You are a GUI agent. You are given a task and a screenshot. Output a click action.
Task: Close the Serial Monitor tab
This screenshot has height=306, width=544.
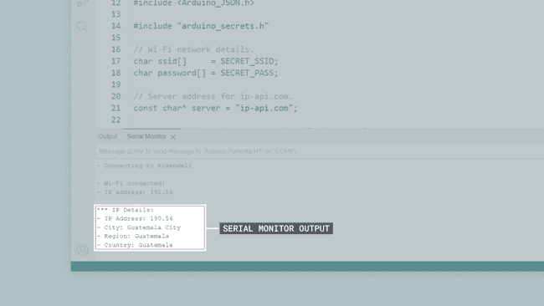[172, 137]
